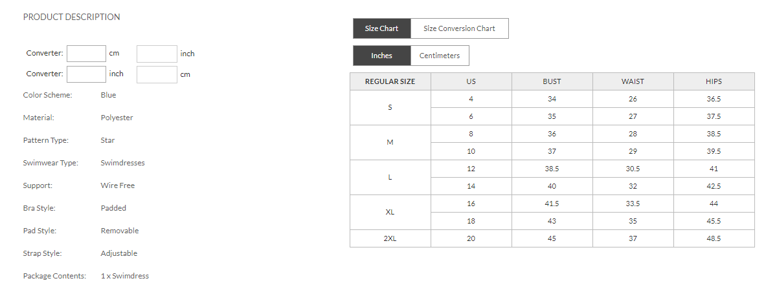Viewport: 777px width, 294px height.
Task: Click the inch input in second converter row
Action: (x=86, y=74)
